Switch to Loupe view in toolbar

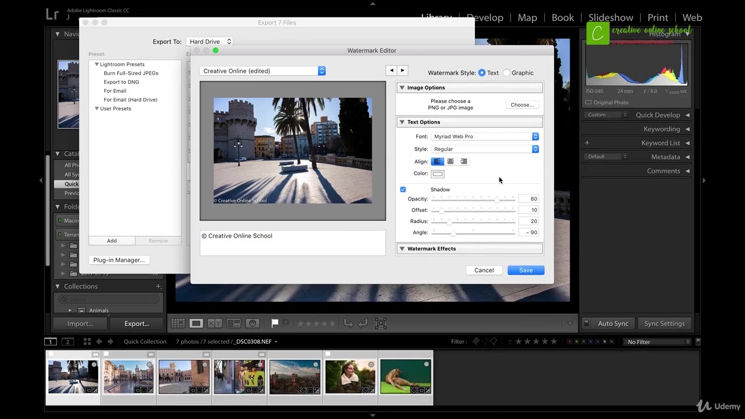coord(196,323)
